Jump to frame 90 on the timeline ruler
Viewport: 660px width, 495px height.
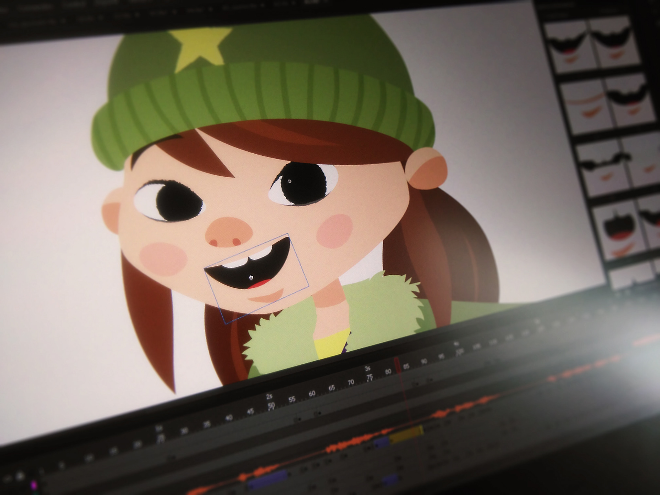[x=424, y=362]
